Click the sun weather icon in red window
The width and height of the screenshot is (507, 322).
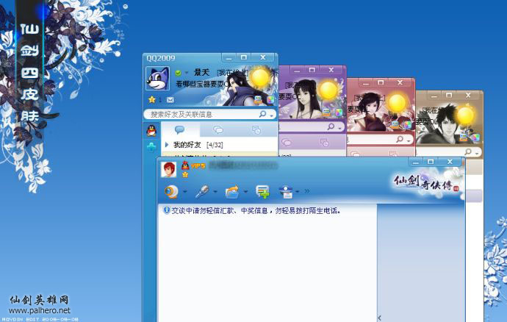point(397,103)
